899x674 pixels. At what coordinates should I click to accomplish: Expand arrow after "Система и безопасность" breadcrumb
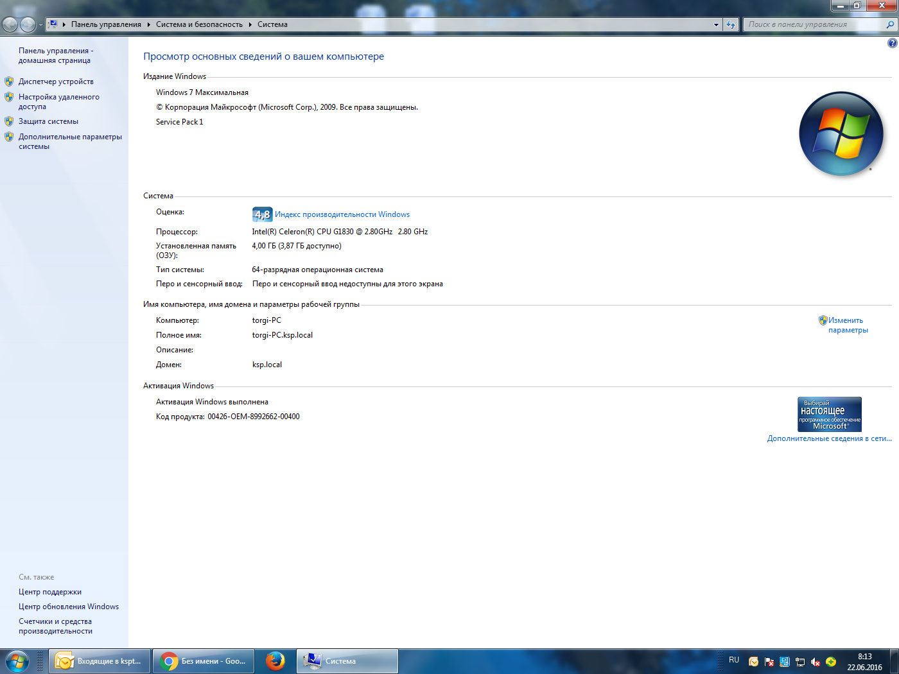(x=250, y=24)
